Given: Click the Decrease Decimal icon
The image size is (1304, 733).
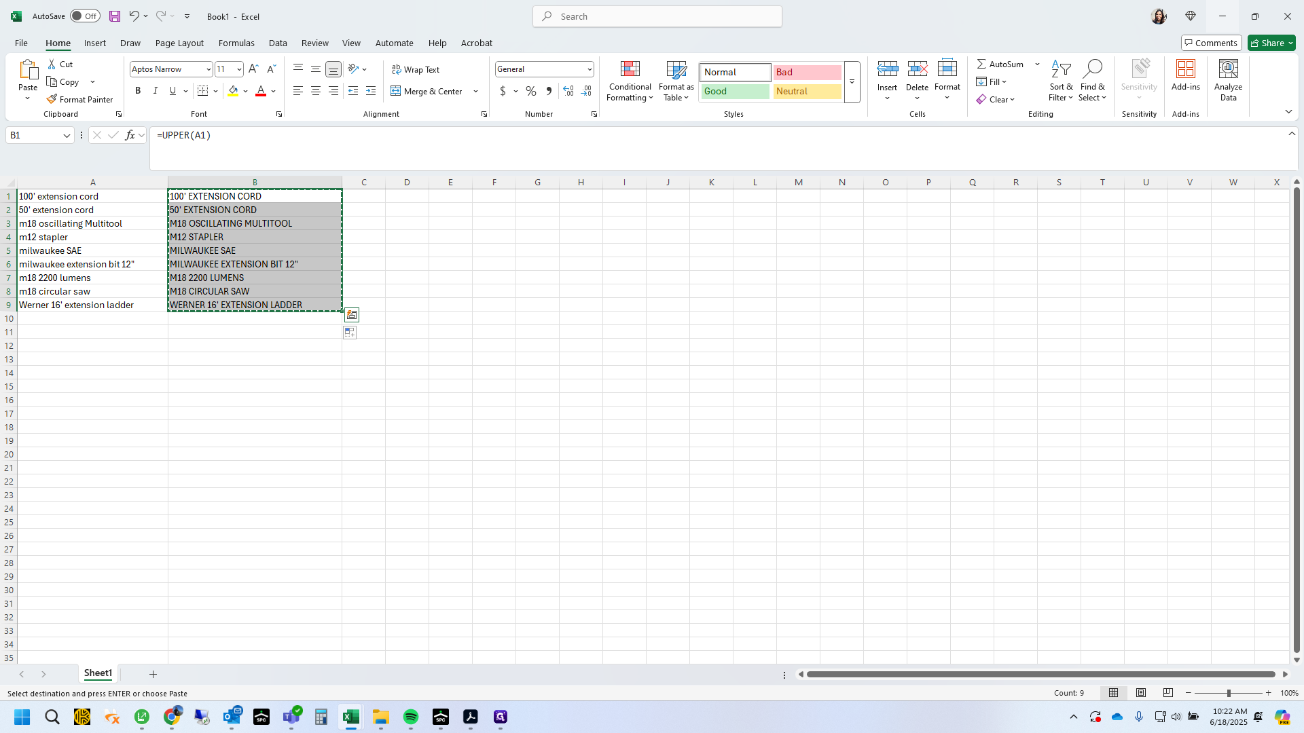Looking at the screenshot, I should coord(586,91).
